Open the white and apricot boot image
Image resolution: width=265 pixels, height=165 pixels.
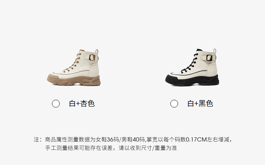tap(74, 67)
